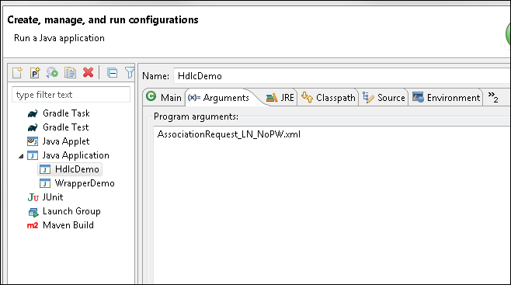The width and height of the screenshot is (511, 285).
Task: Switch to the Classpath tab
Action: (x=328, y=98)
